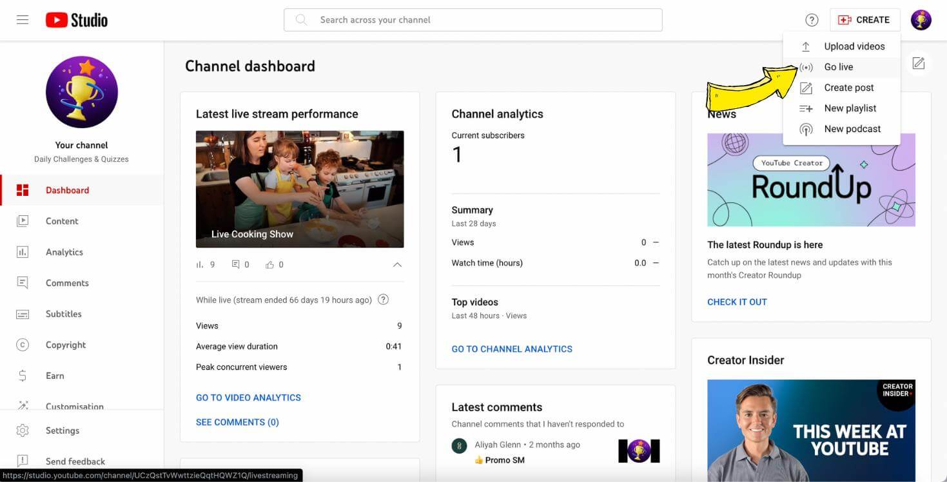Screen dimensions: 947x482
Task: Click the Send feedback icon
Action: [x=23, y=461]
